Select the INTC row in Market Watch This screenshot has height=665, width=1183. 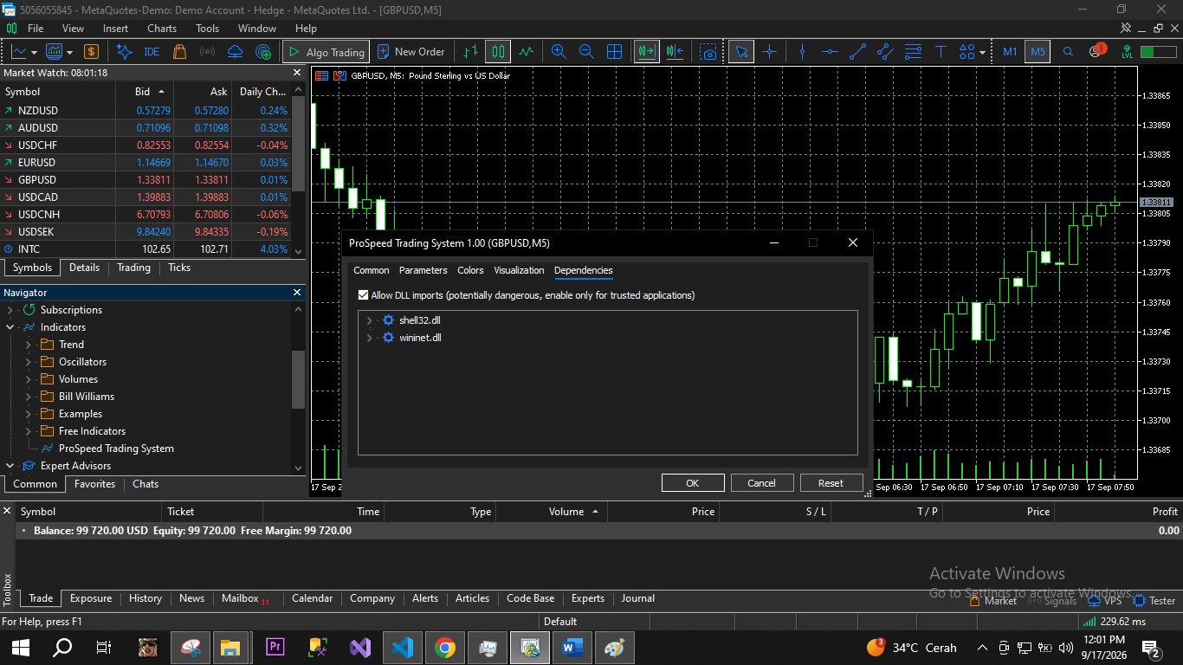pos(145,249)
